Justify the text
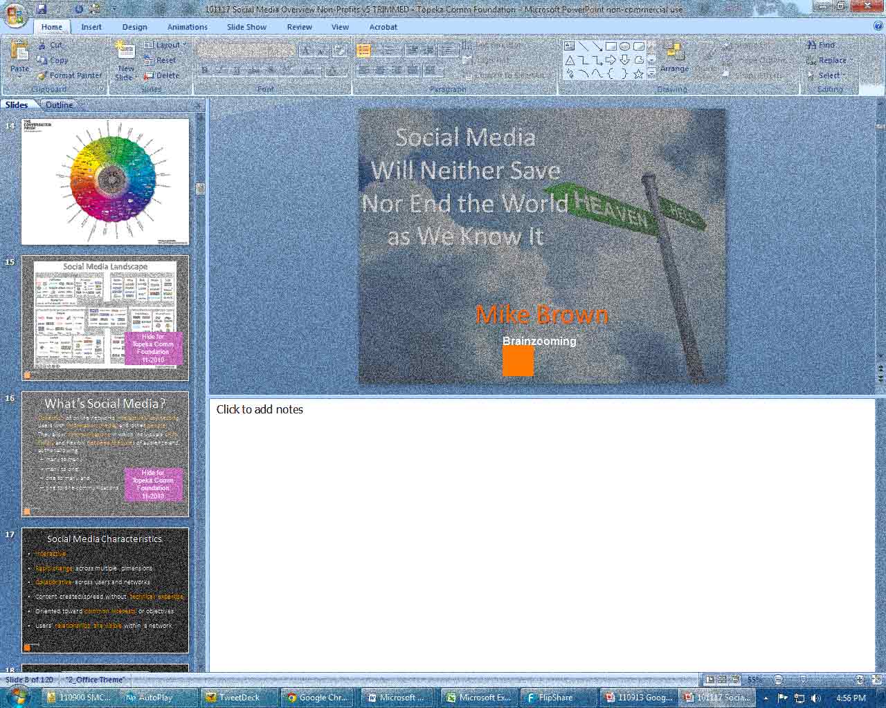Viewport: 886px width, 708px height. [x=413, y=71]
